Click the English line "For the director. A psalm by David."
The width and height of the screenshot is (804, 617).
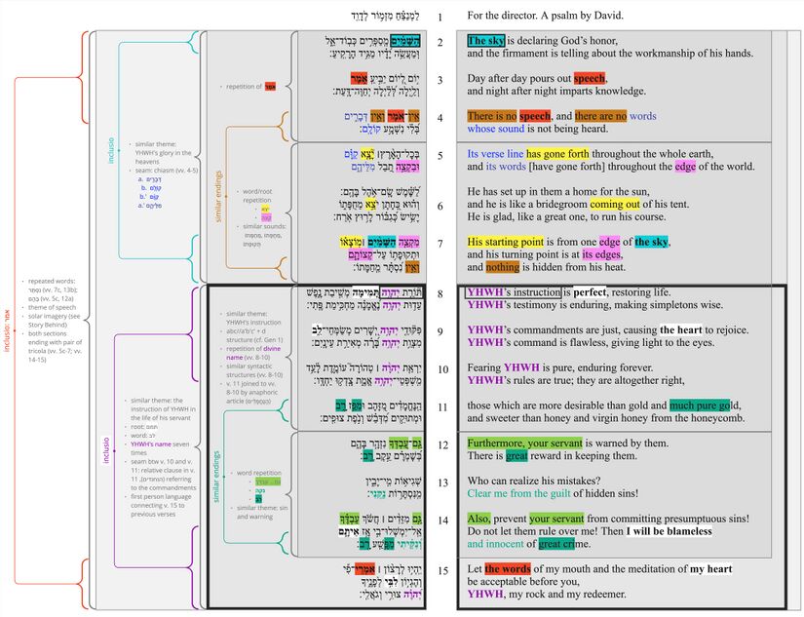pos(545,17)
